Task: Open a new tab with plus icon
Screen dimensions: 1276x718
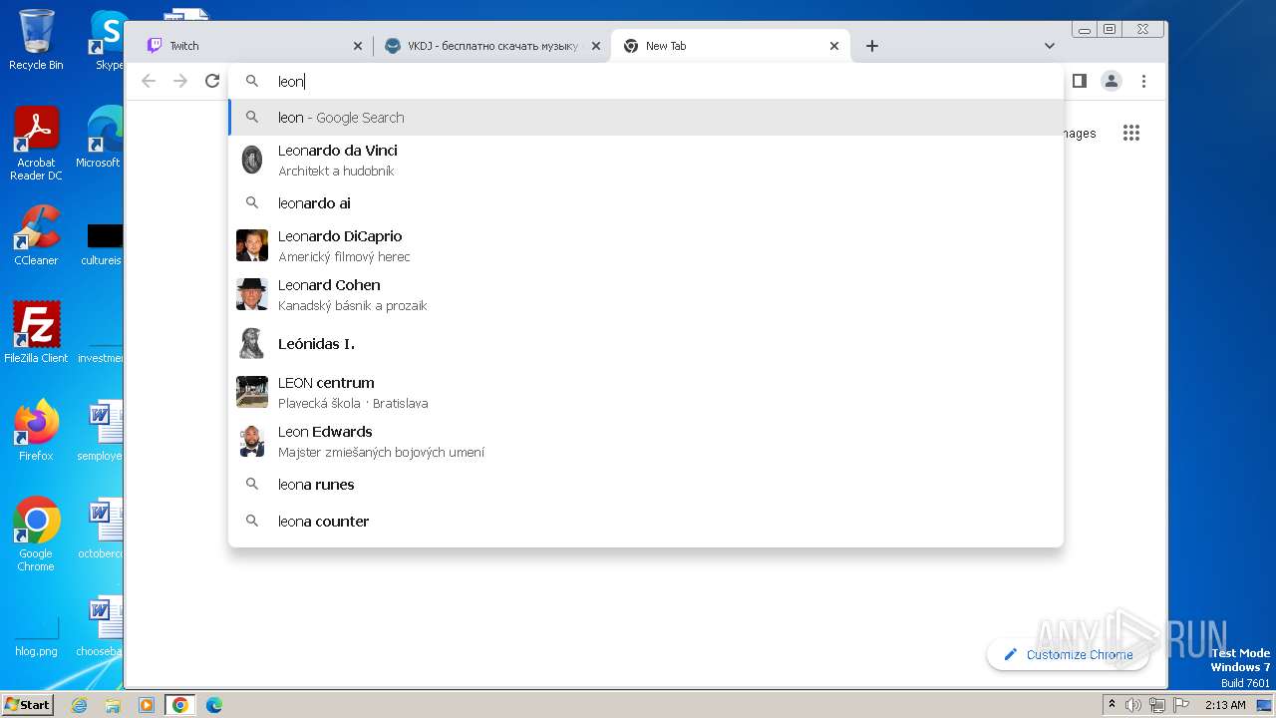Action: pyautogui.click(x=872, y=46)
